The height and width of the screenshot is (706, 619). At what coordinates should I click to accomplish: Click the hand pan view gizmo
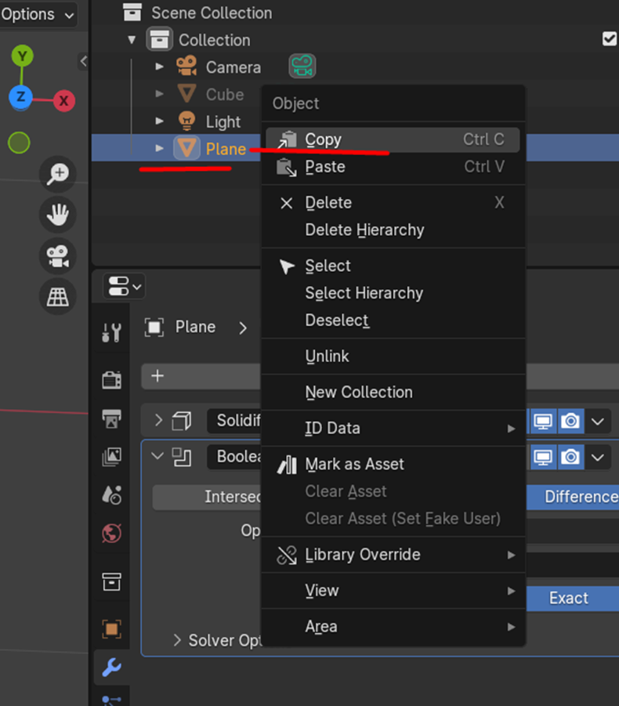pos(58,215)
